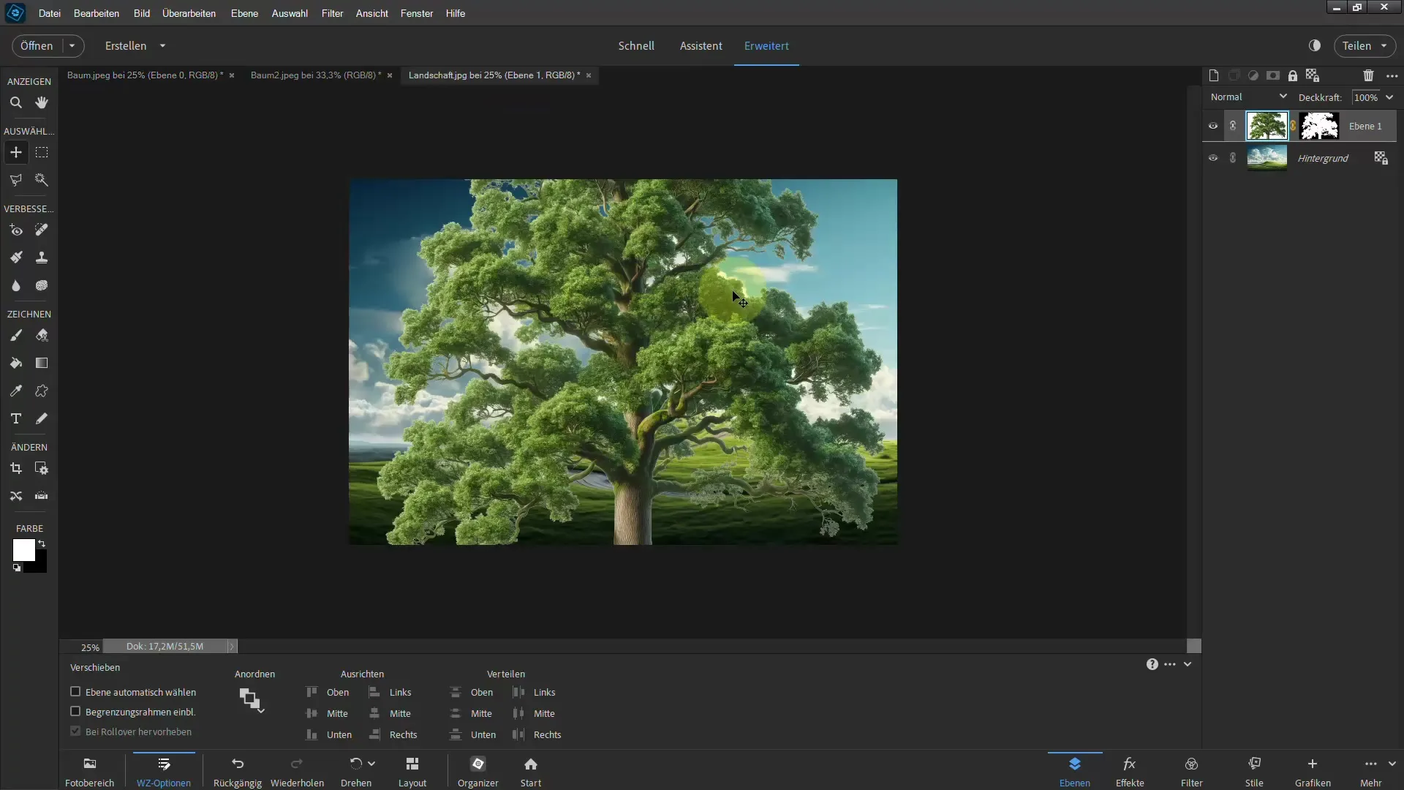Select the Quick Selection tool

42,180
